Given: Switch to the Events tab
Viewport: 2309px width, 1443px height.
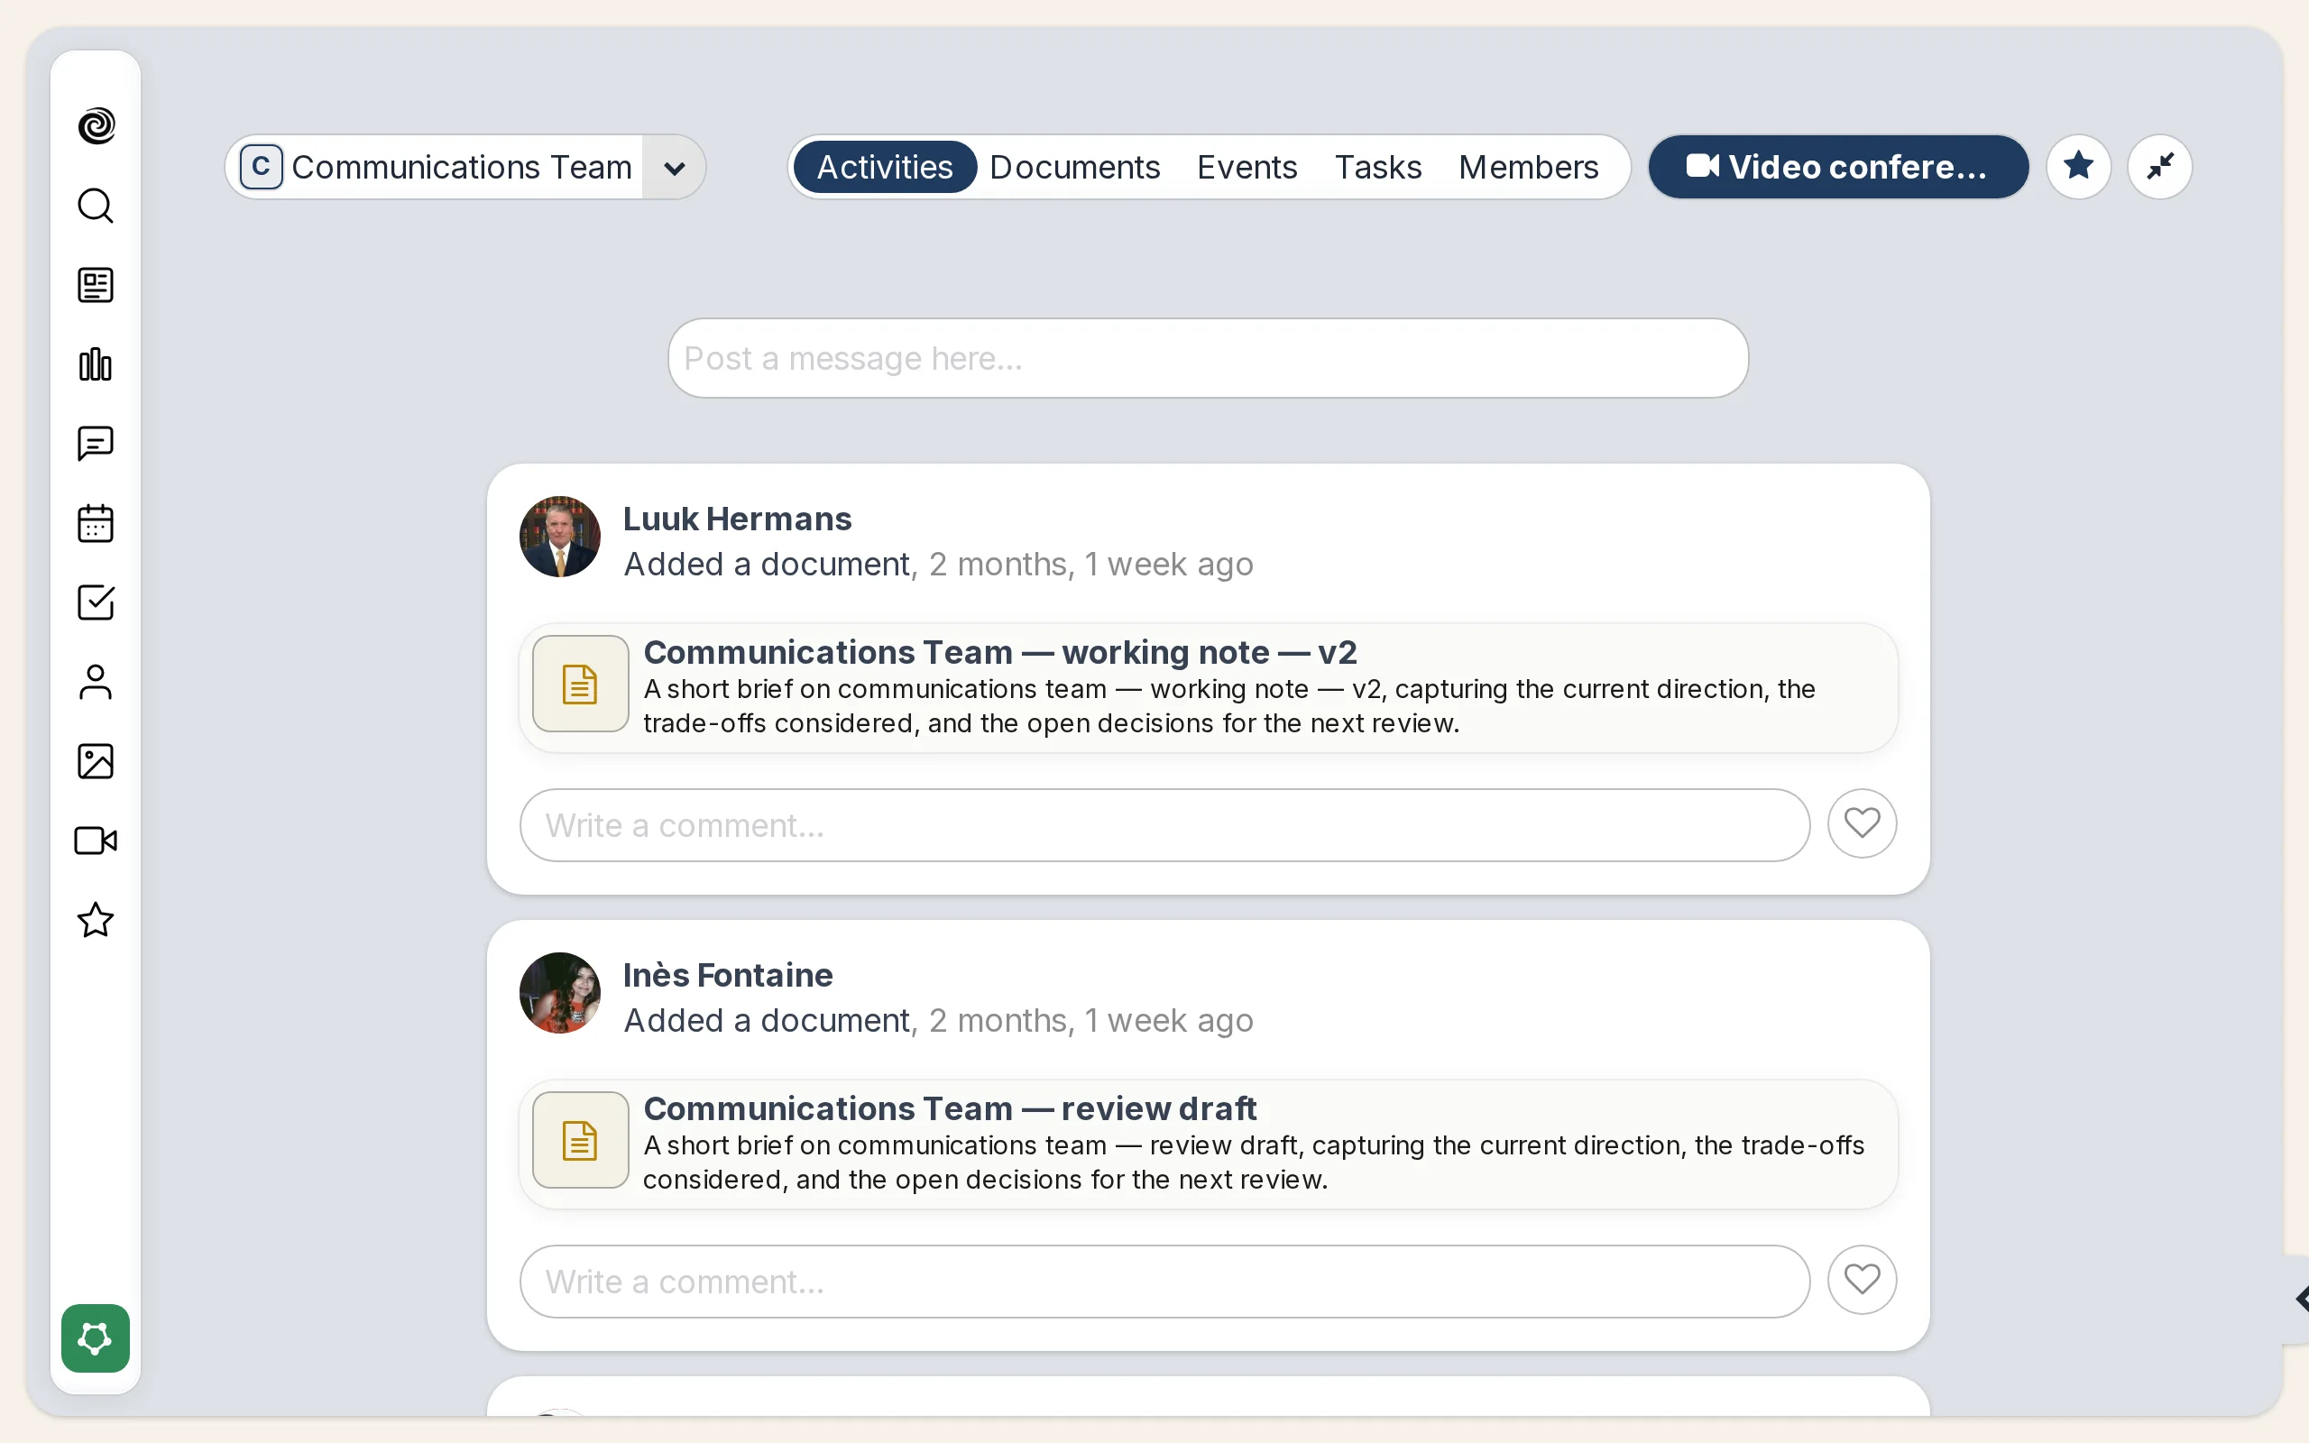Looking at the screenshot, I should point(1247,167).
